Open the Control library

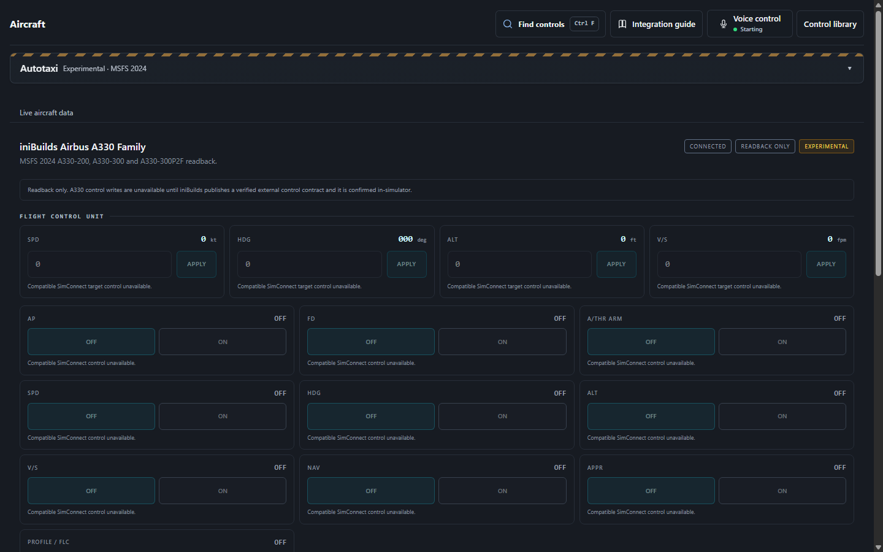tap(830, 24)
